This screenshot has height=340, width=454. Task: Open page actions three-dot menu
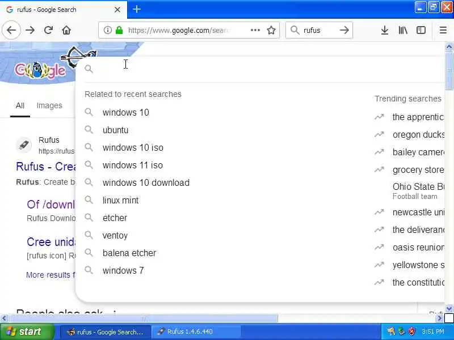pyautogui.click(x=255, y=30)
